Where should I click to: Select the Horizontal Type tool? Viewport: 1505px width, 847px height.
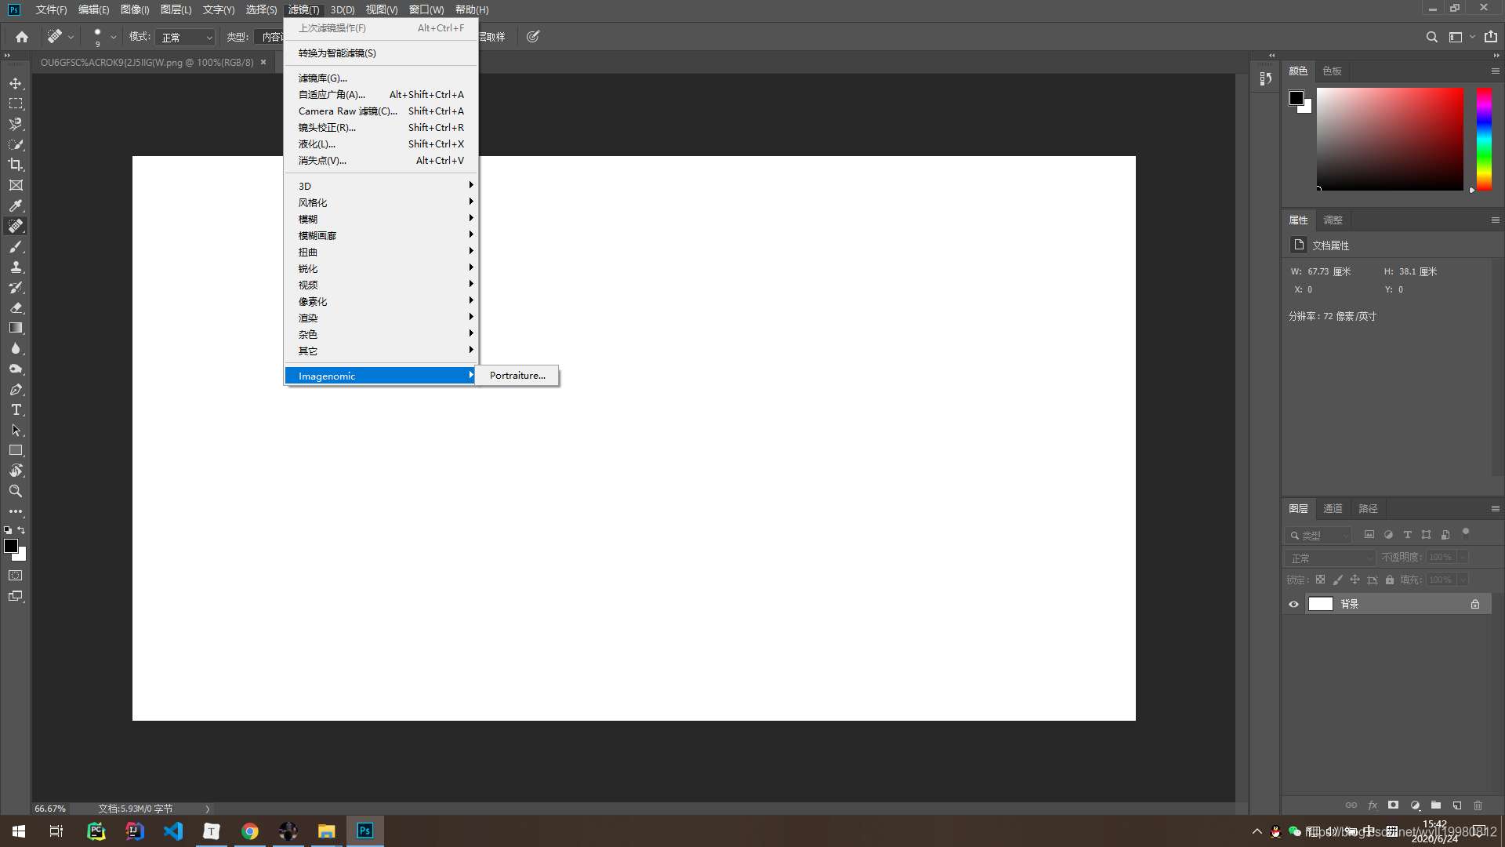click(16, 410)
